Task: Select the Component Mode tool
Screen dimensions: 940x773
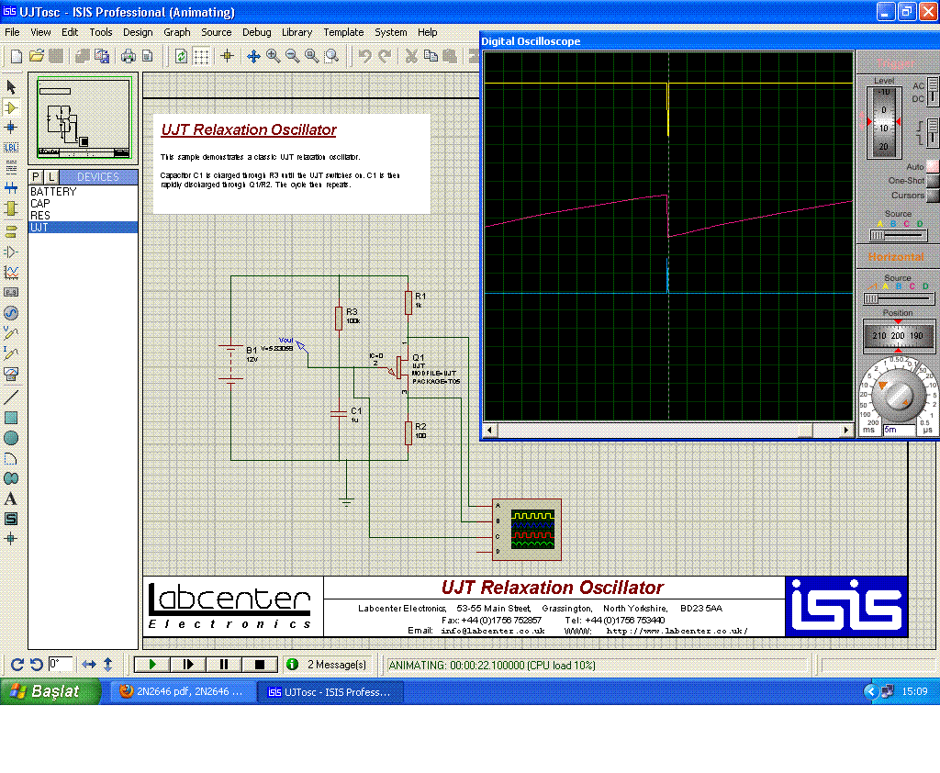Action: pyautogui.click(x=11, y=108)
